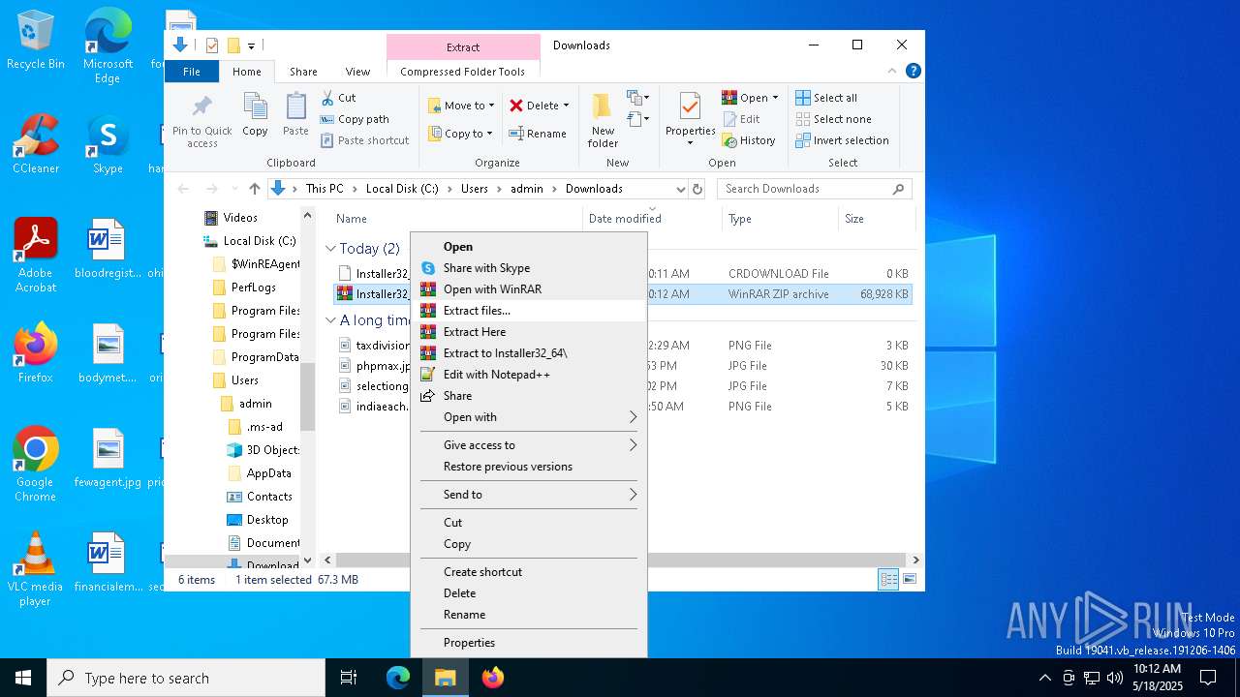1240x697 pixels.
Task: Click the Up arrow navigation button
Action: pyautogui.click(x=255, y=189)
